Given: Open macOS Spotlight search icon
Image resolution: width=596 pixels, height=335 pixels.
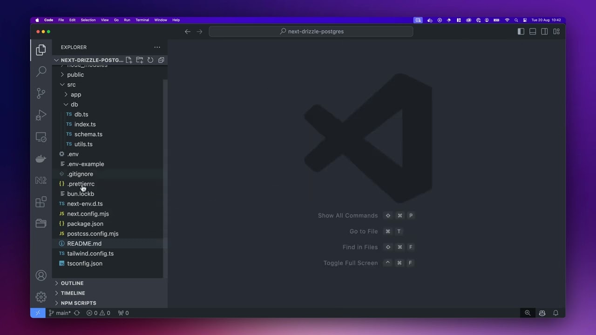Looking at the screenshot, I should 516,20.
